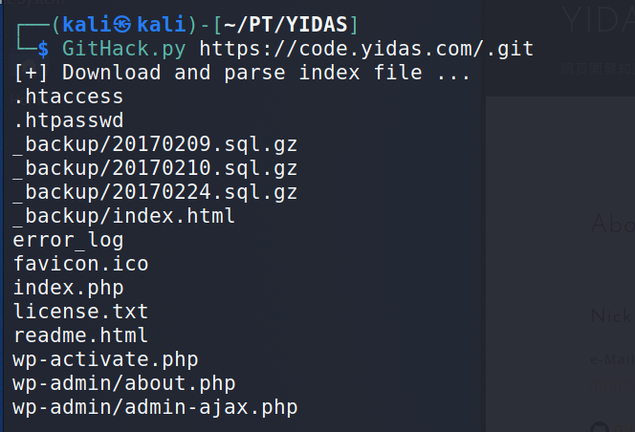
Task: Click the _backup/index.html line
Action: (124, 216)
